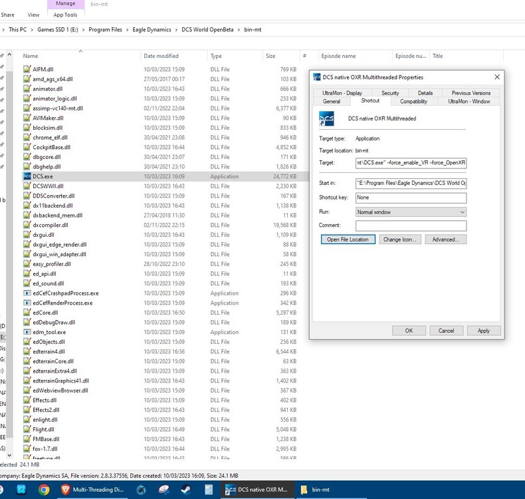
Task: Expand breadcrumb arrow after Games SSD 1 (E:)
Action: click(x=83, y=30)
